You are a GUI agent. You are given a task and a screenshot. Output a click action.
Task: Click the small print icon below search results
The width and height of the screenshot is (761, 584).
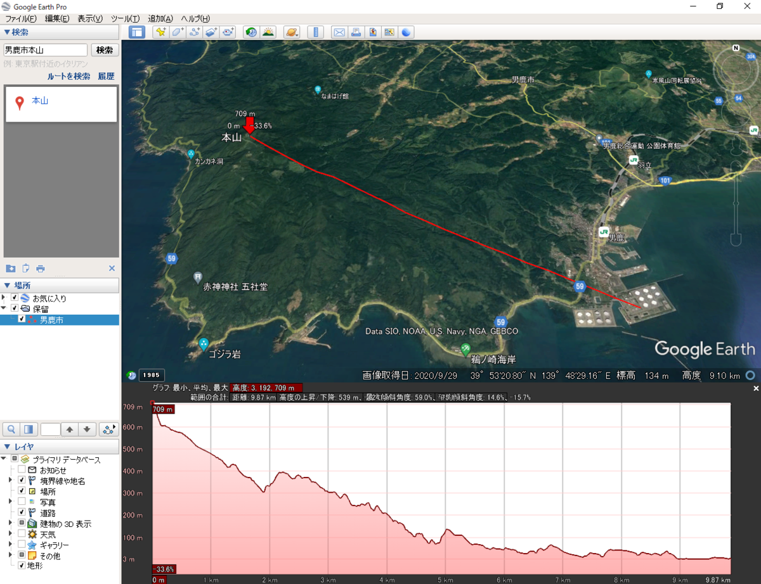pyautogui.click(x=41, y=268)
